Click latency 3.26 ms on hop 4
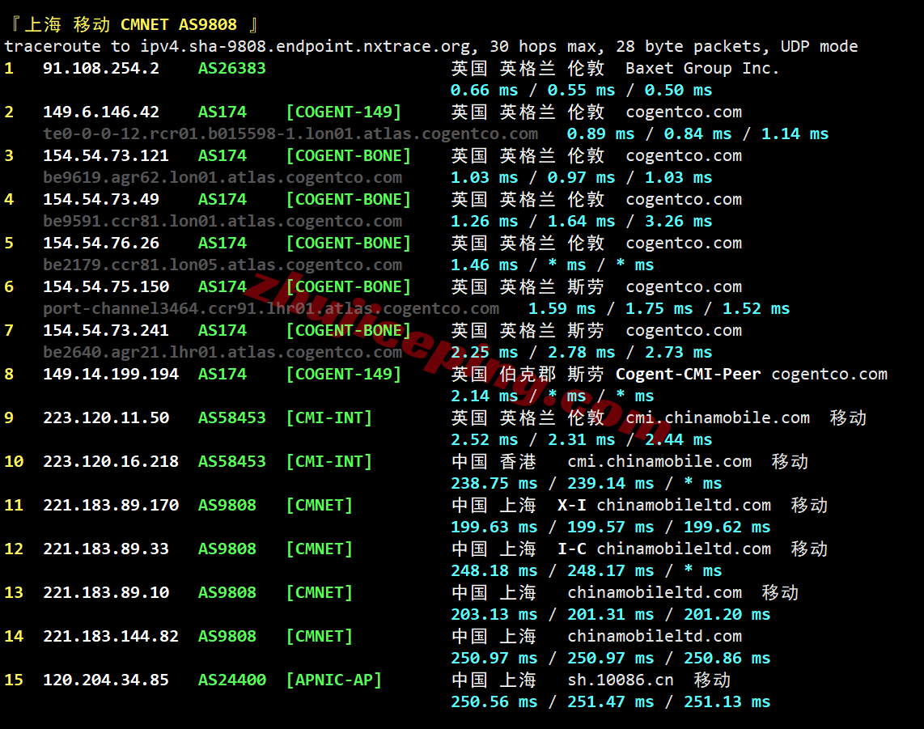This screenshot has width=924, height=729. tap(678, 221)
